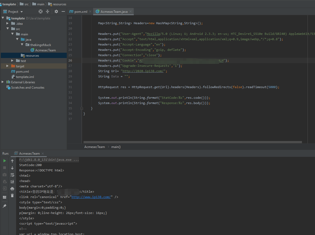Click the editor horizontal scrollbar
Viewport: 315px width, 235px height.
[x=192, y=142]
